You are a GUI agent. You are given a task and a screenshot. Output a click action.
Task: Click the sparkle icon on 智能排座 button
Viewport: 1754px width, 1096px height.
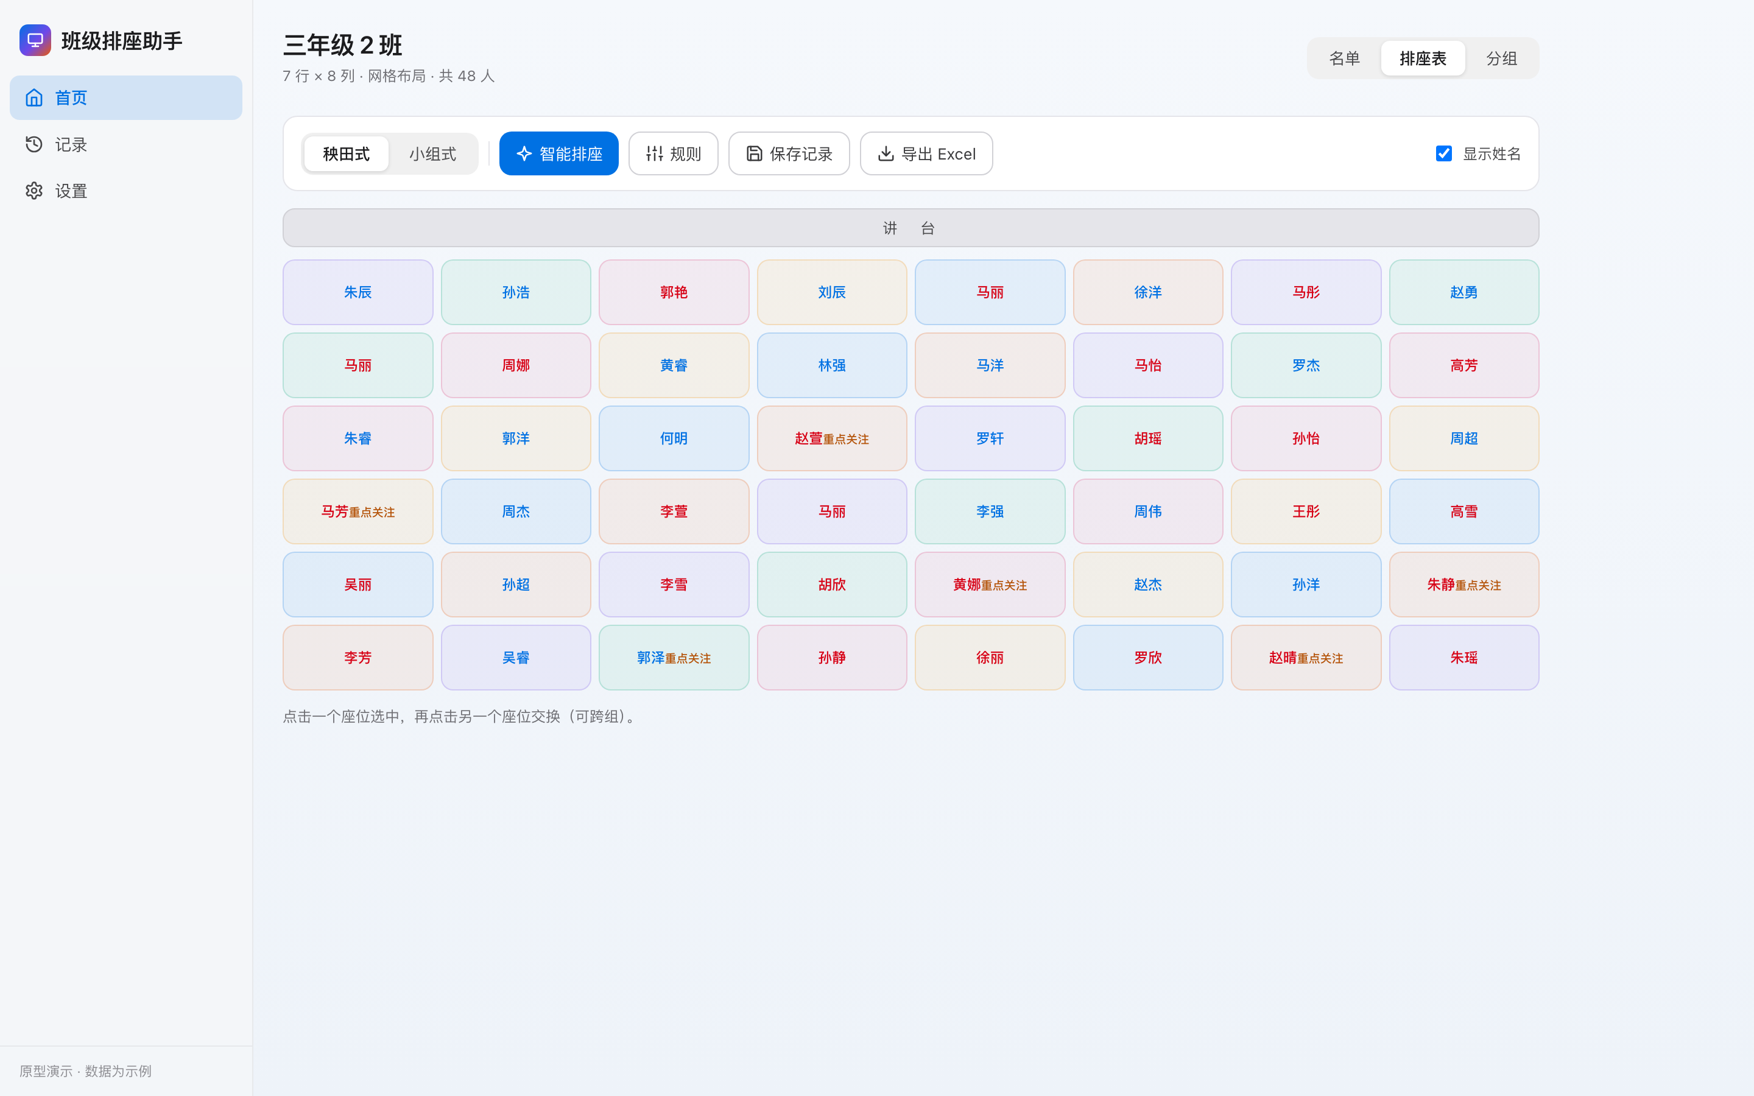pyautogui.click(x=524, y=153)
